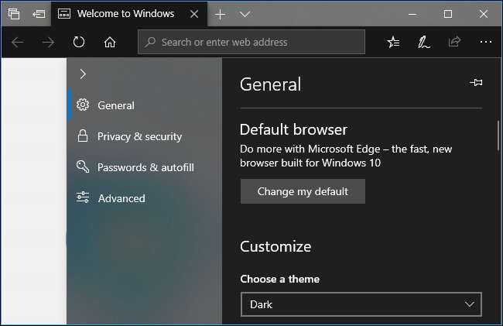The width and height of the screenshot is (503, 326).
Task: Open Passwords & autofill settings
Action: pos(145,167)
